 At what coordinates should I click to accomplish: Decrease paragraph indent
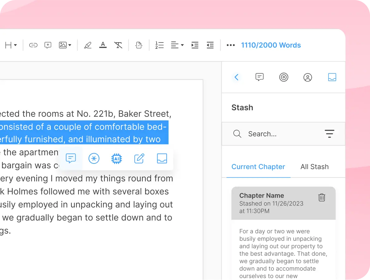pos(210,45)
